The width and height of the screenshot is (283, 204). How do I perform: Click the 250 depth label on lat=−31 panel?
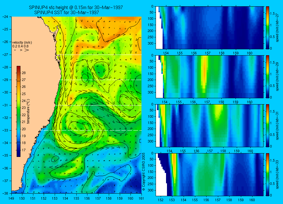tap(150, 135)
